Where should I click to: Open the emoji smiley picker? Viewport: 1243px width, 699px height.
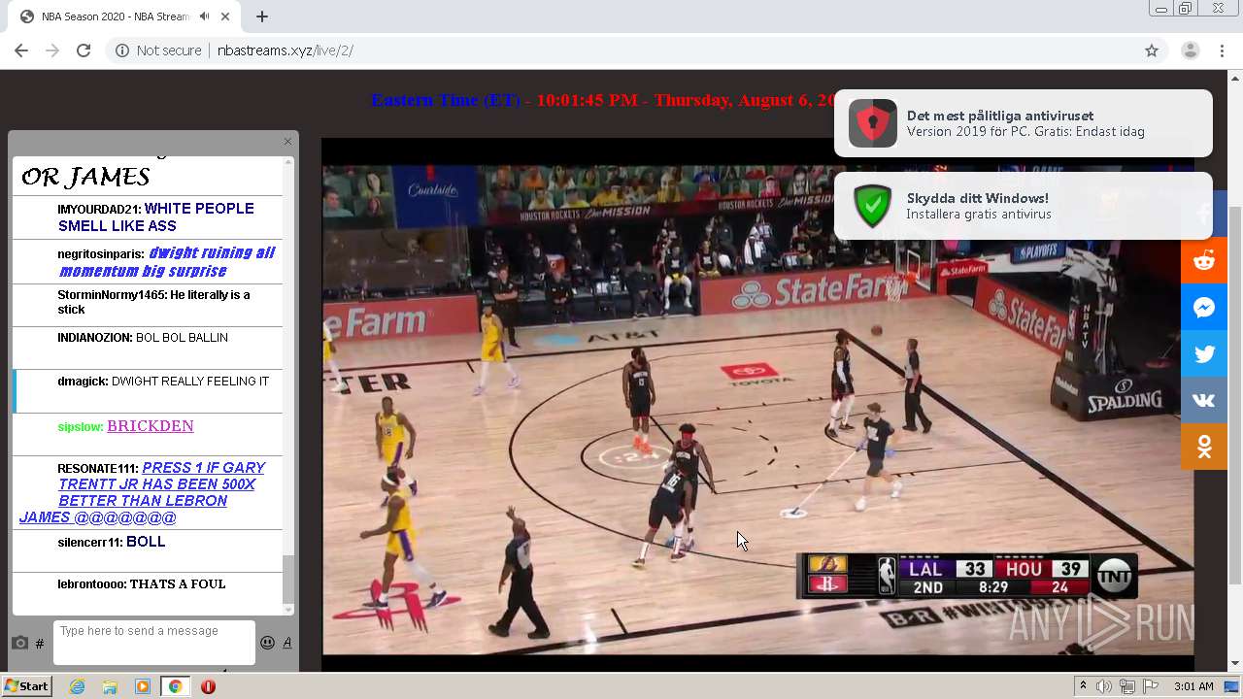click(267, 643)
